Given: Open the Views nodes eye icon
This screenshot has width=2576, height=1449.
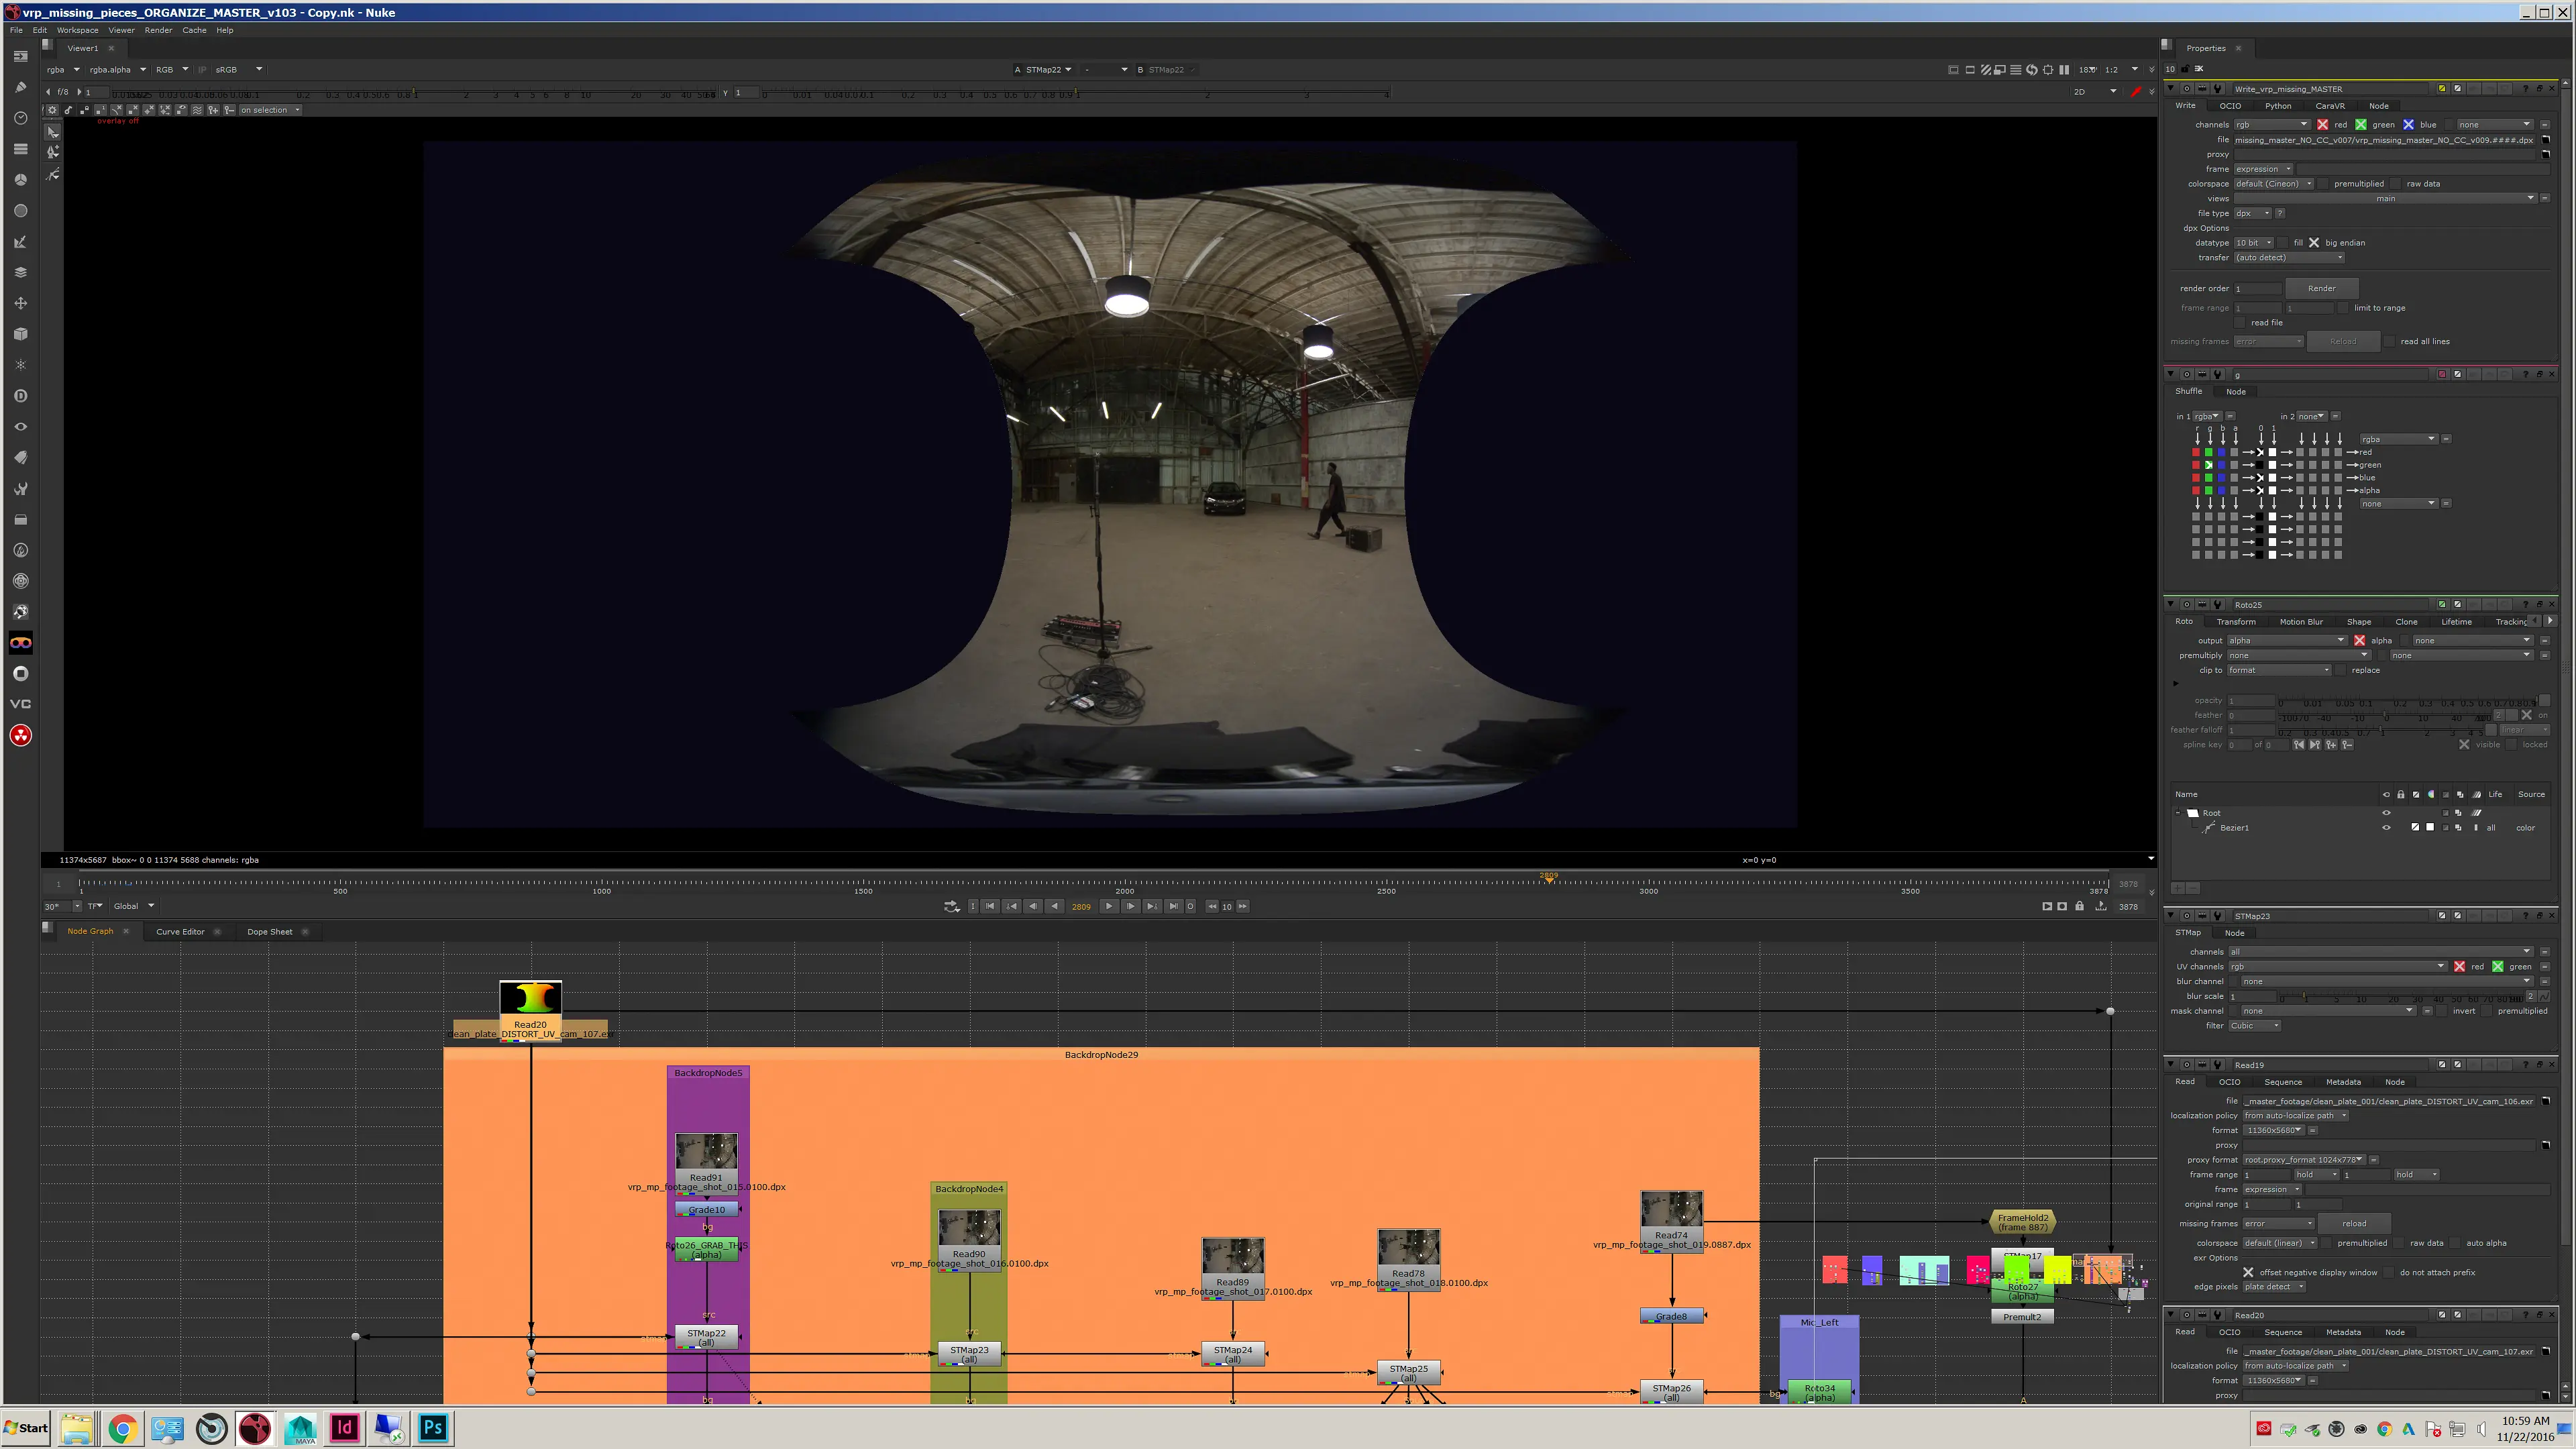Looking at the screenshot, I should tap(20, 427).
